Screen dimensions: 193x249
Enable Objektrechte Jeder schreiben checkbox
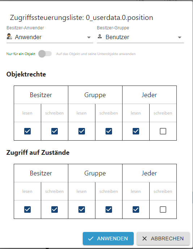coord(163,131)
